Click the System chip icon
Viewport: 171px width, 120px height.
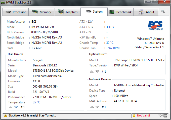tap(89, 11)
